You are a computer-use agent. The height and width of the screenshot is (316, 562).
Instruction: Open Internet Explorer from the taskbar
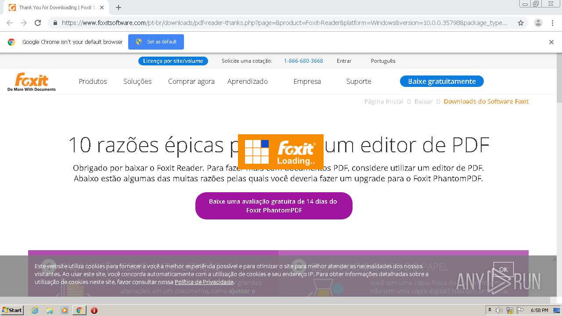point(35,310)
